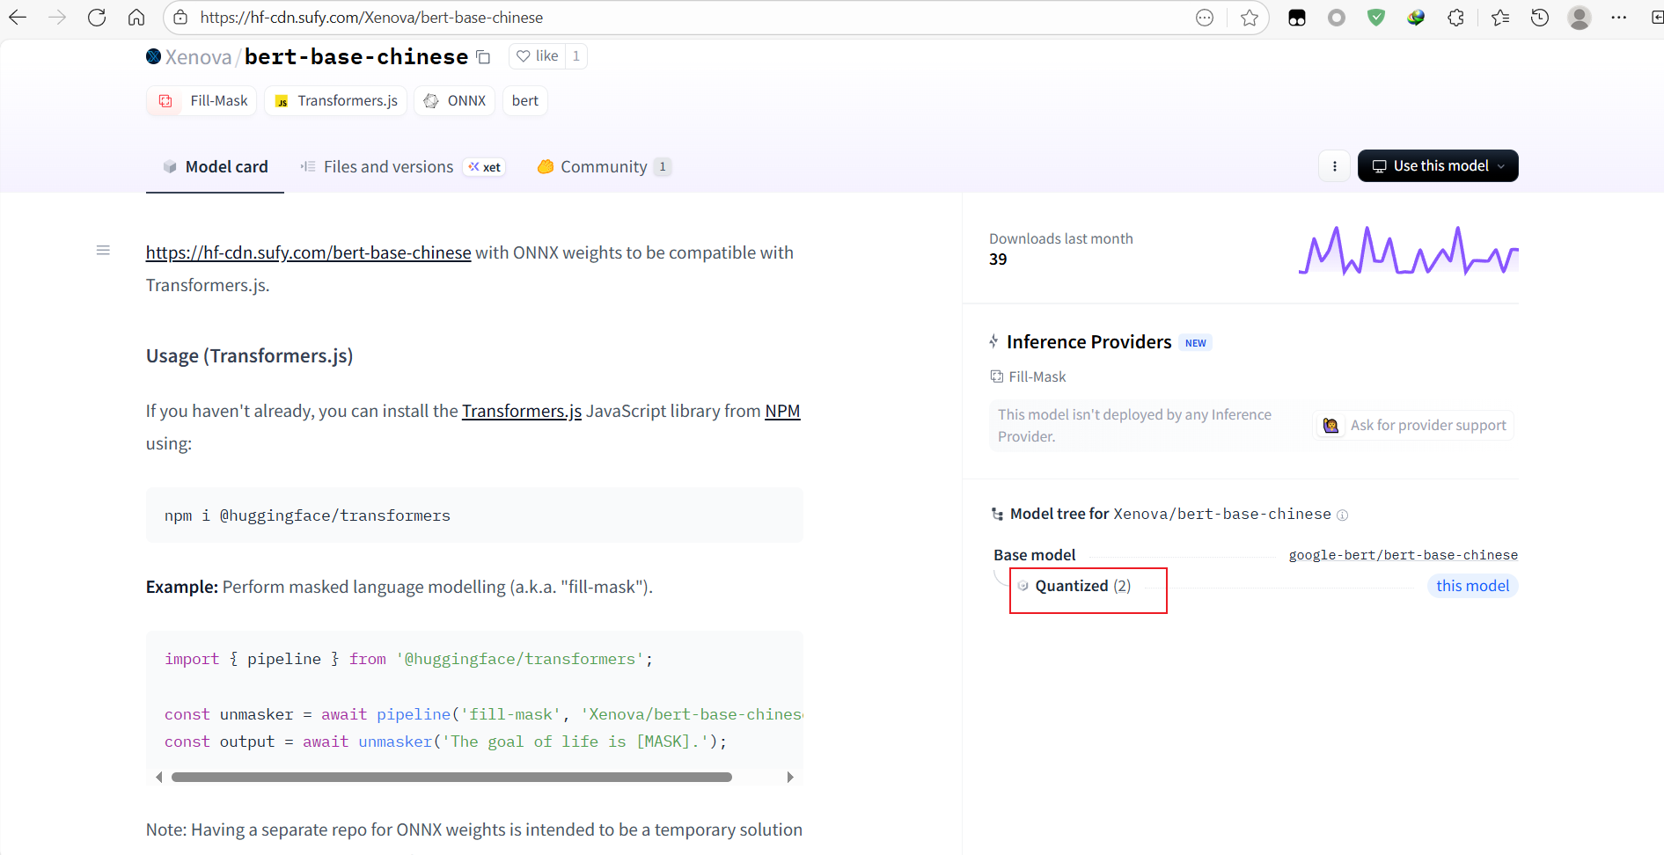
Task: Click the browser forward arrow
Action: pyautogui.click(x=57, y=18)
